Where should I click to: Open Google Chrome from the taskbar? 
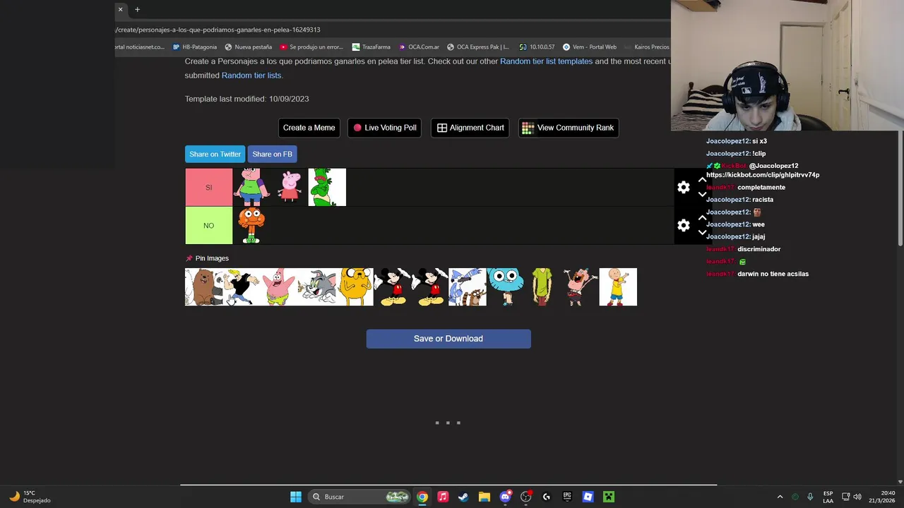coord(422,497)
